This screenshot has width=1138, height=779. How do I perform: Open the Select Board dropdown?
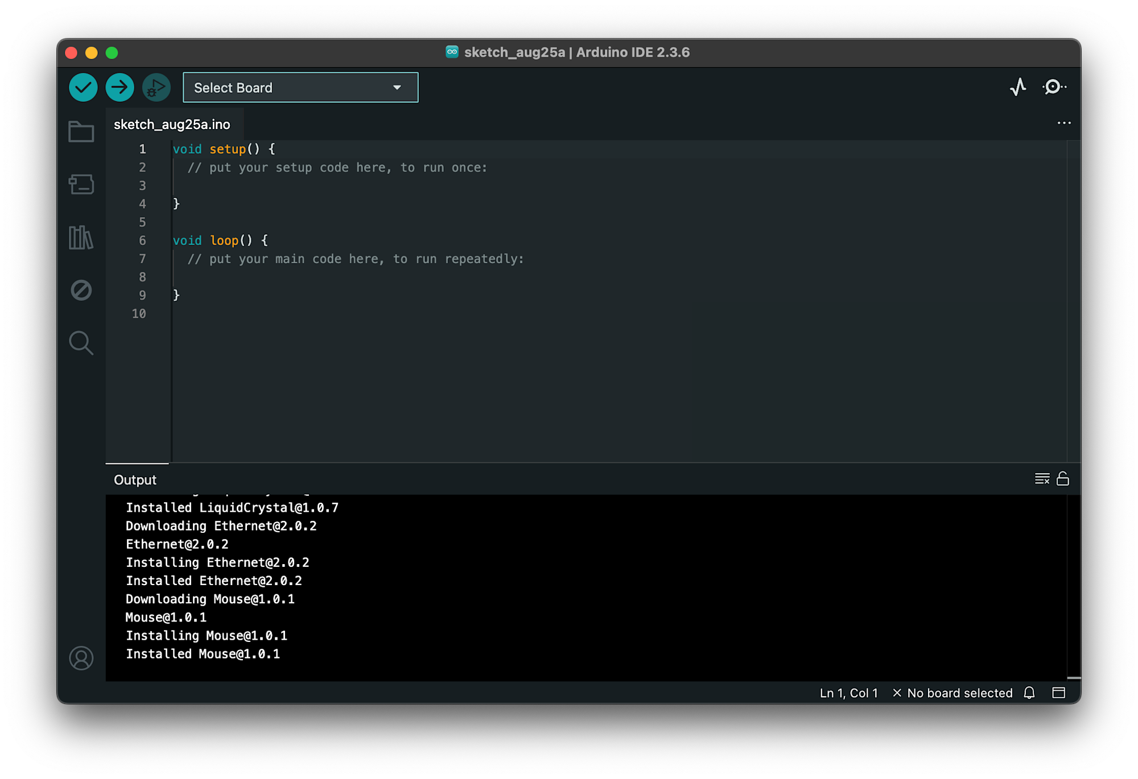pyautogui.click(x=300, y=88)
